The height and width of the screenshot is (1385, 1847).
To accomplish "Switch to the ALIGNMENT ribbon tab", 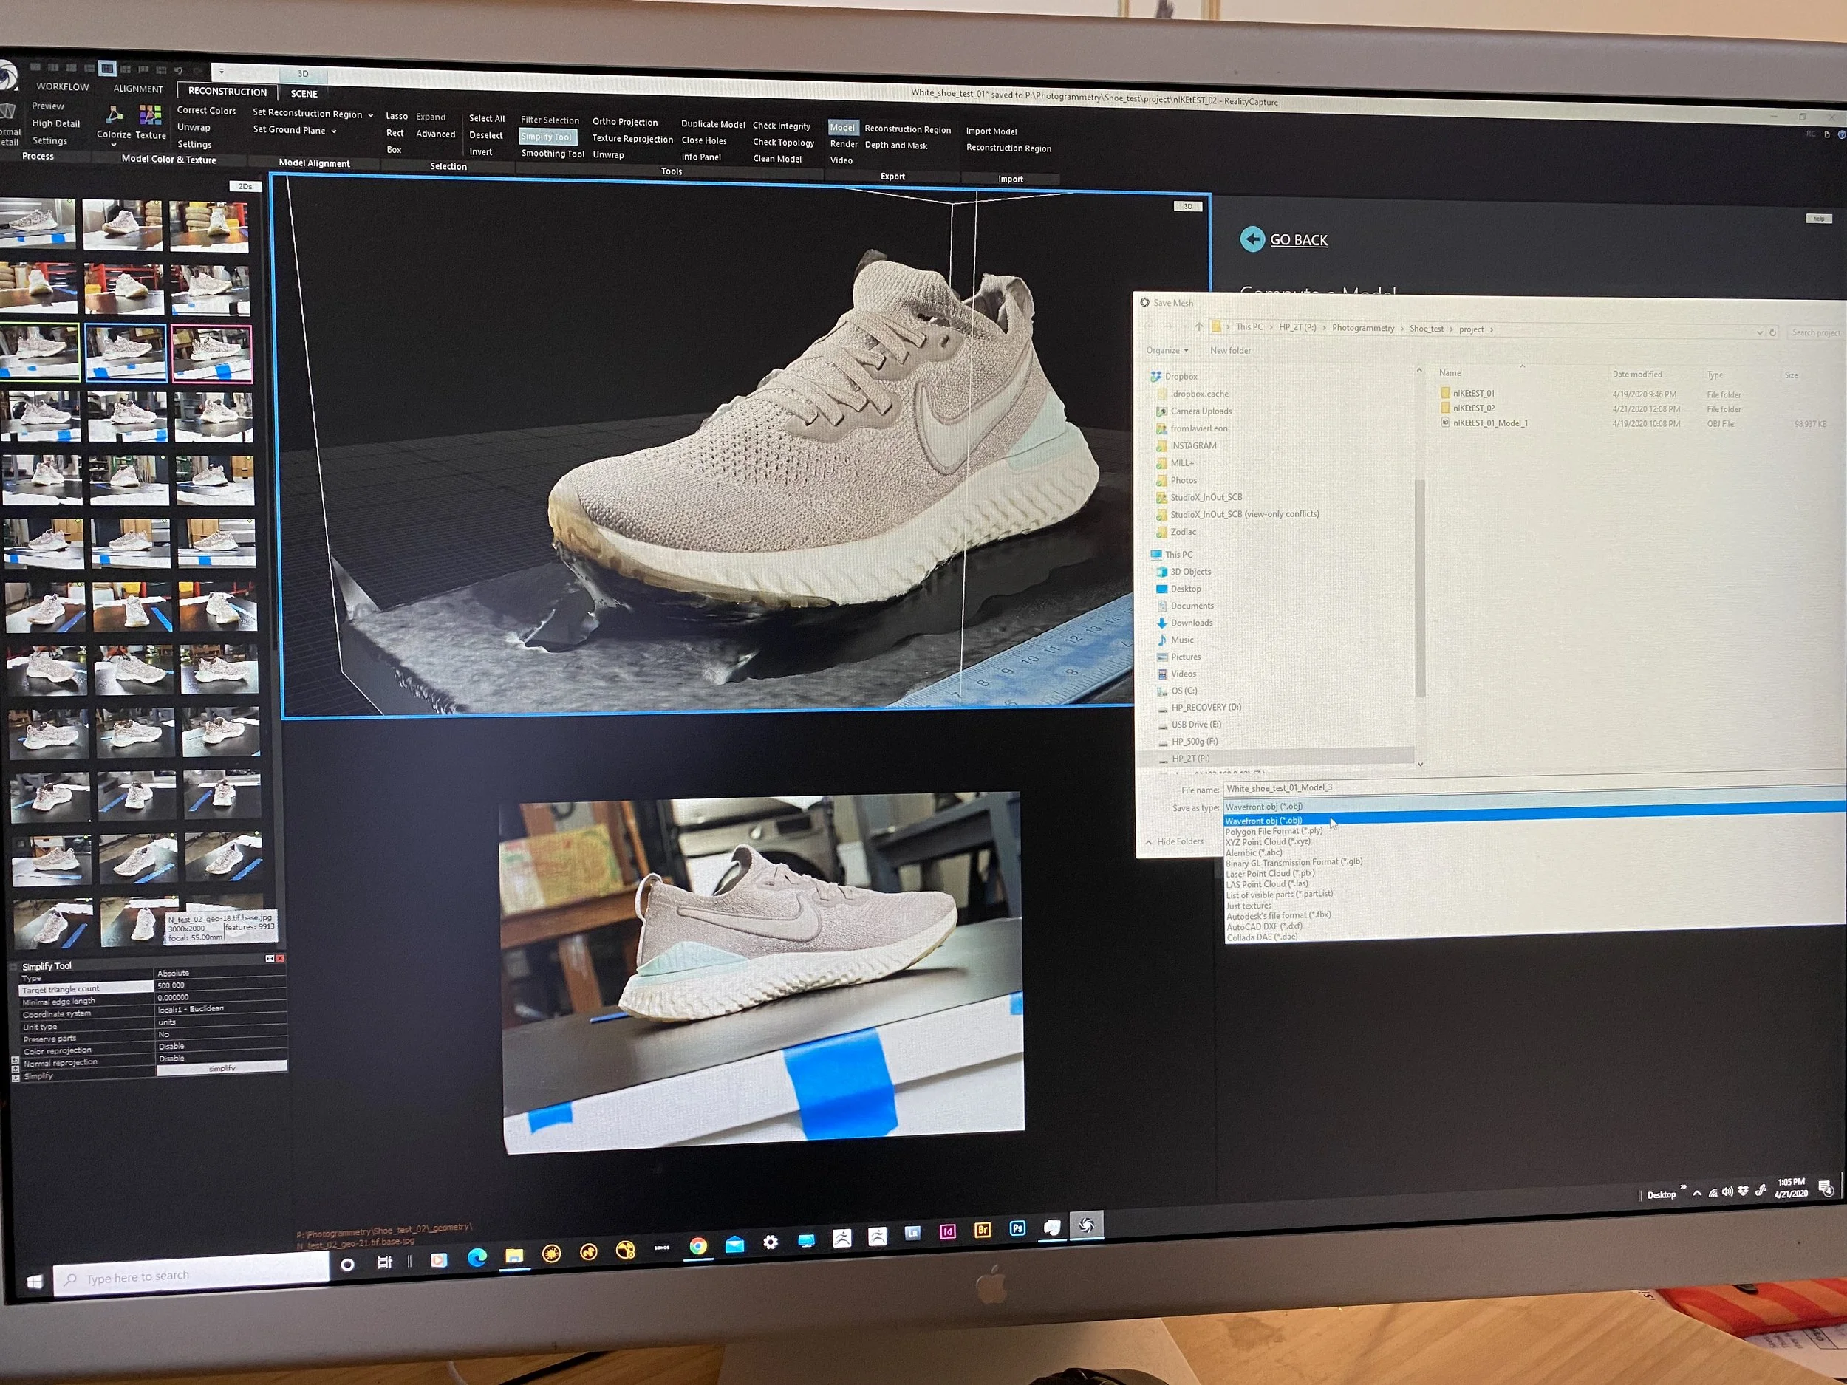I will tap(137, 89).
